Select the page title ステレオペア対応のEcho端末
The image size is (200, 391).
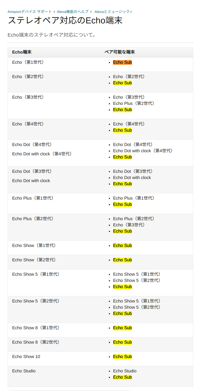66,21
